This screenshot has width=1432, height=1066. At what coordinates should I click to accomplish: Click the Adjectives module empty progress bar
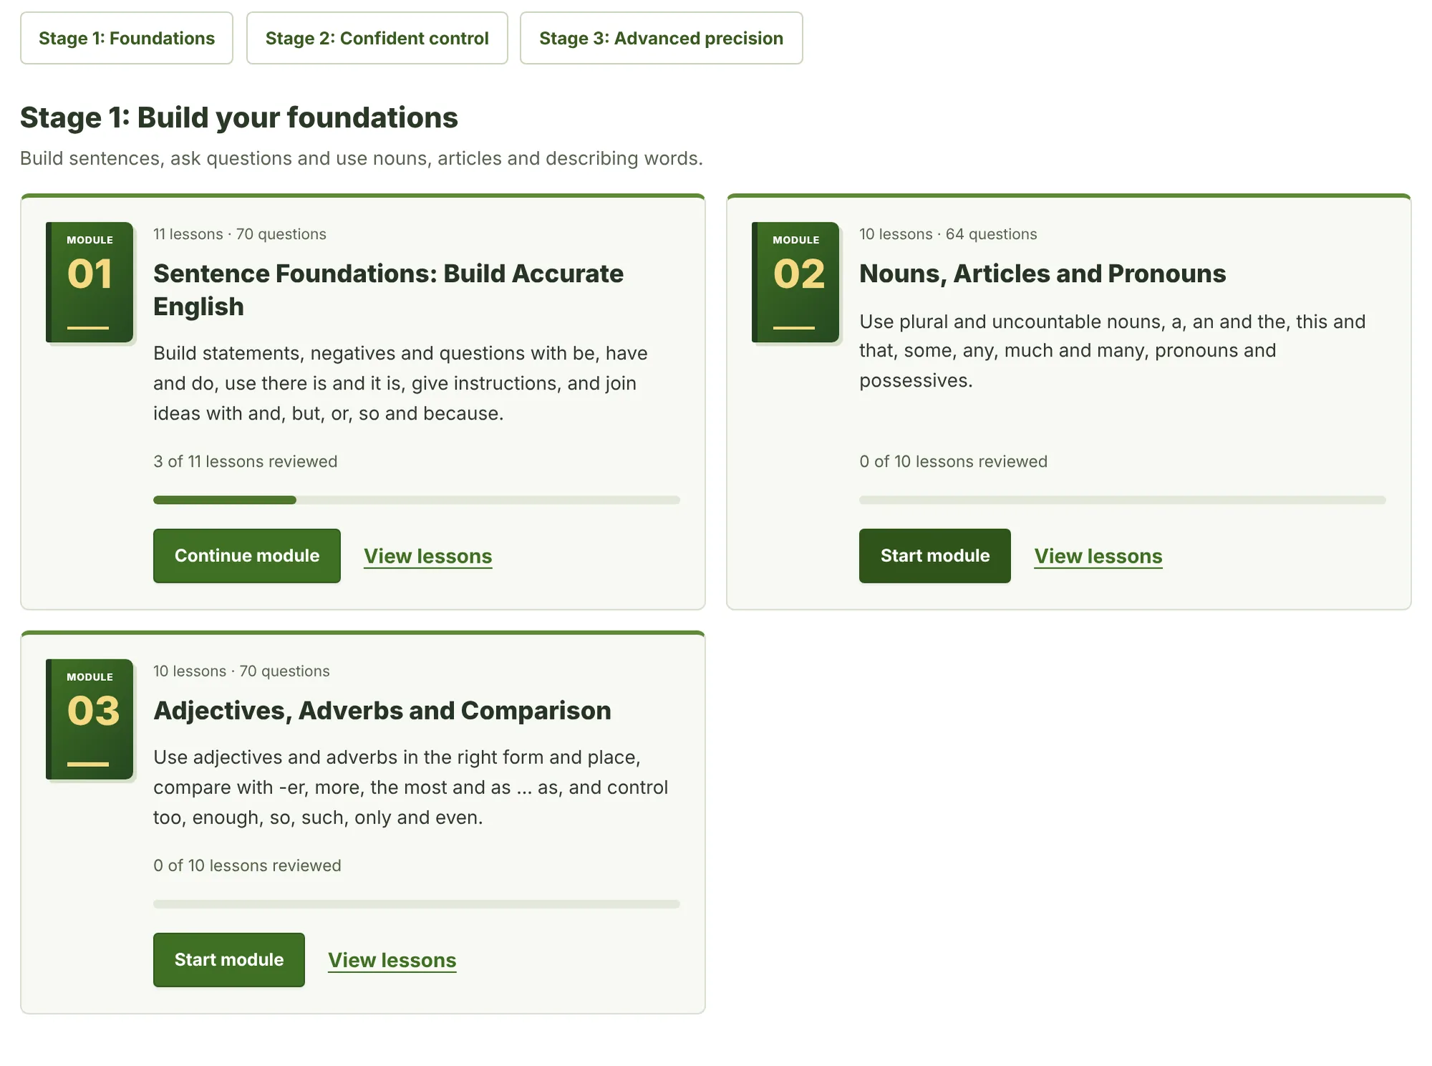point(417,904)
